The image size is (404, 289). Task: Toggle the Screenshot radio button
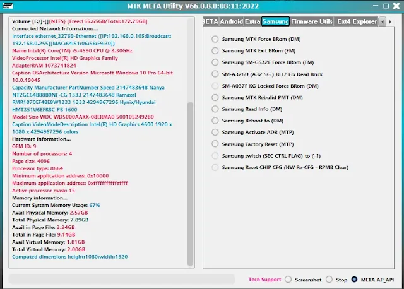288,280
